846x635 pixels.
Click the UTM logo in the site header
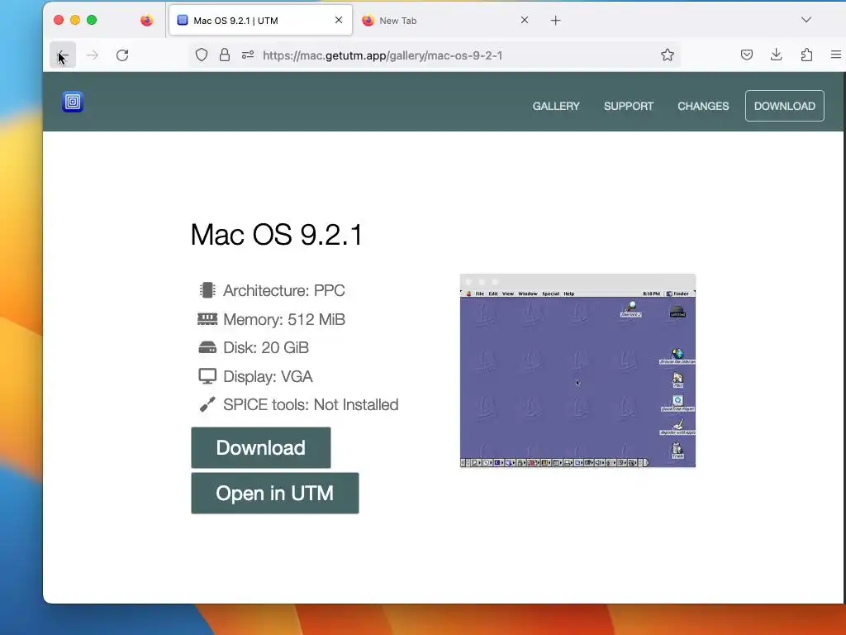73,102
